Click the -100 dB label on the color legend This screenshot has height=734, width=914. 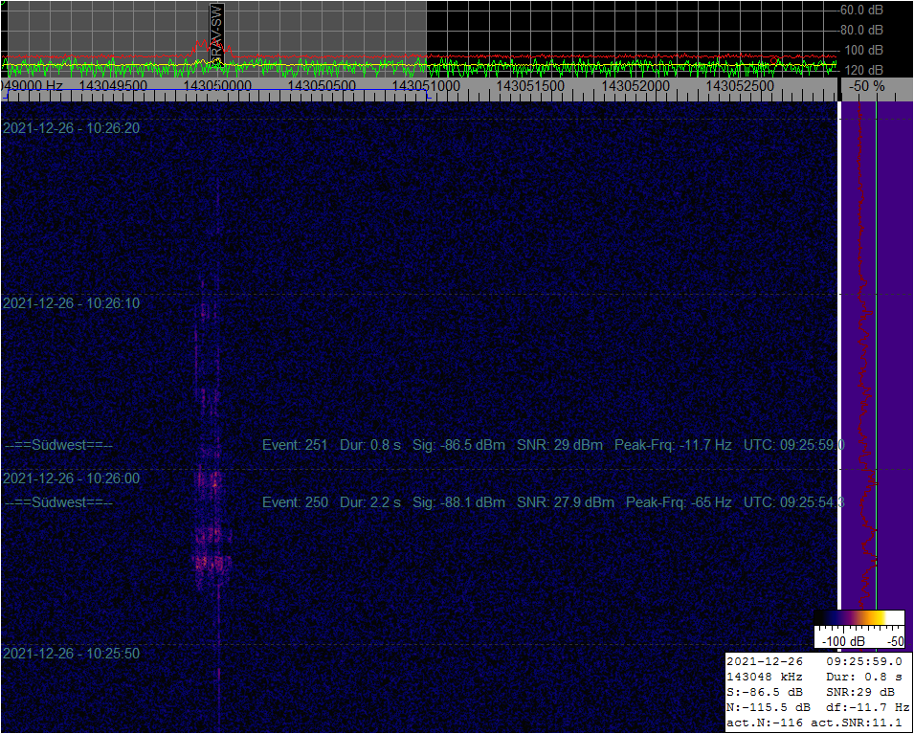(843, 642)
